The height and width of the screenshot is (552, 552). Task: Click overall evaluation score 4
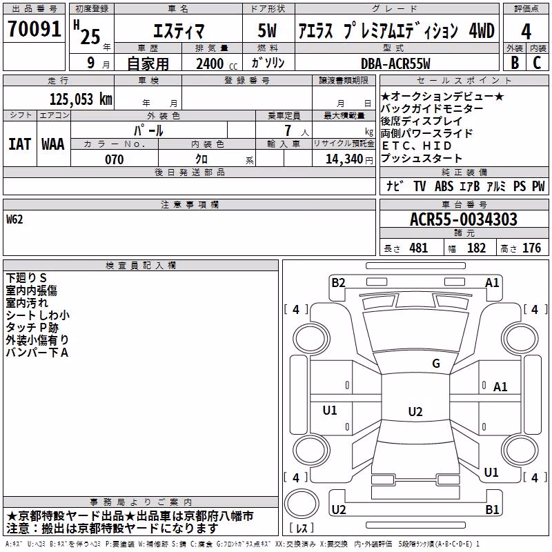pos(526,32)
